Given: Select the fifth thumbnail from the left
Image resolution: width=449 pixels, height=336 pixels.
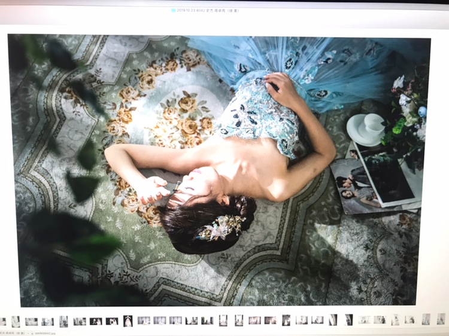Looking at the screenshot, I should pos(63,322).
